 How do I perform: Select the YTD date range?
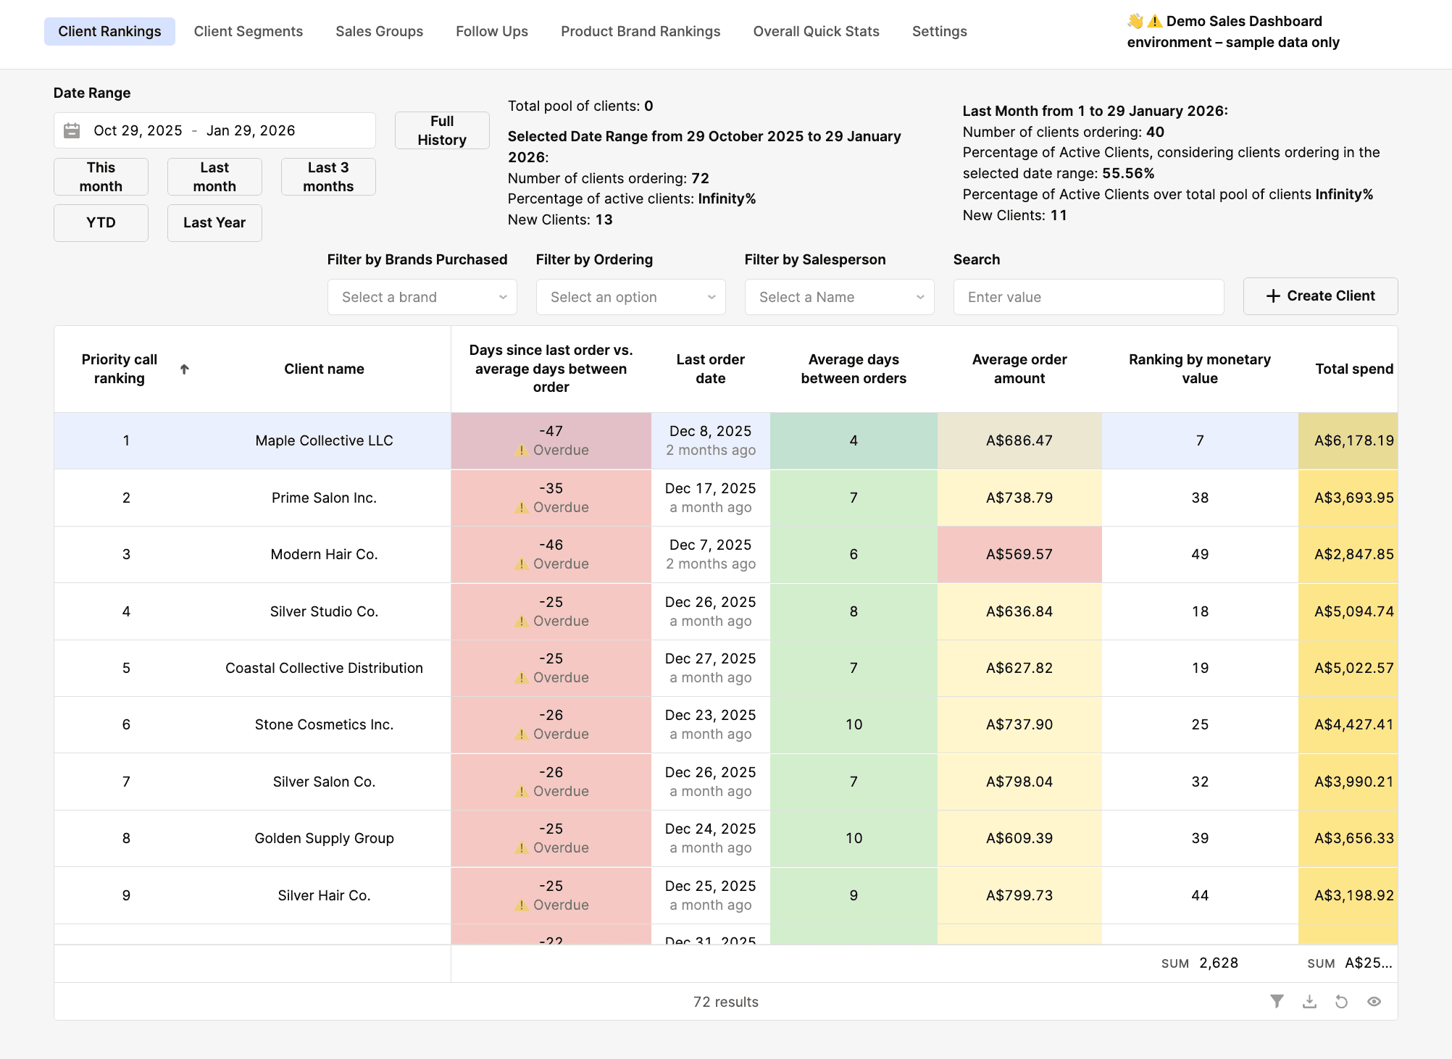[x=101, y=222]
